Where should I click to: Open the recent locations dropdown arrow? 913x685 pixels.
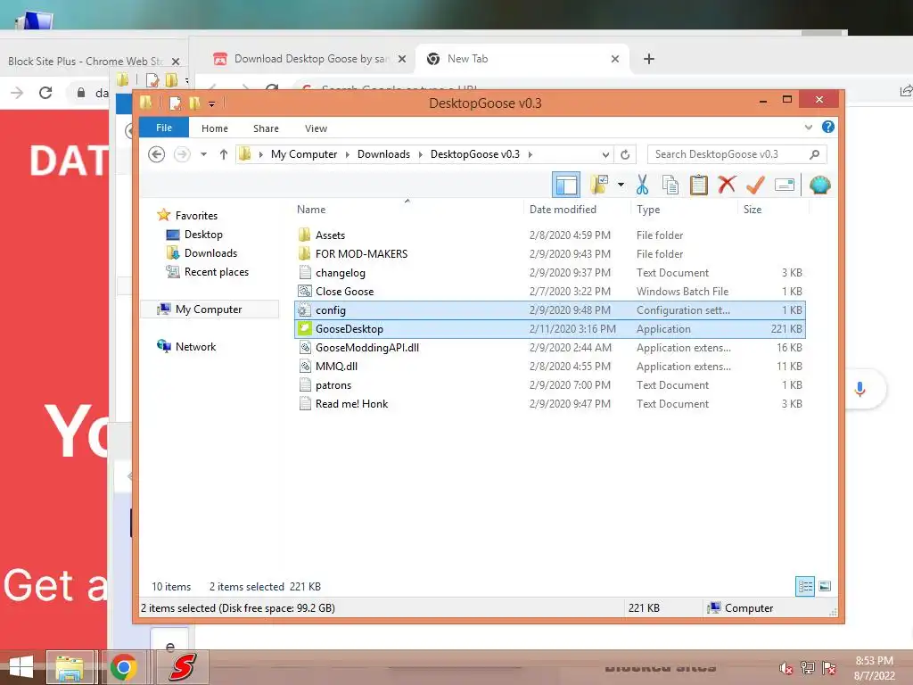pyautogui.click(x=203, y=154)
